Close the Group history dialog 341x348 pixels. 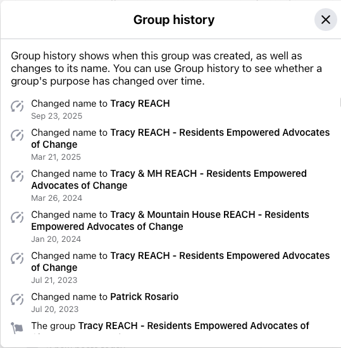tap(325, 20)
